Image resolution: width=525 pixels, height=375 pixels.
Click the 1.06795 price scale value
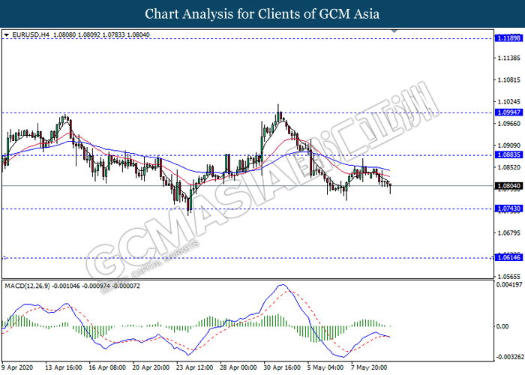(509, 233)
